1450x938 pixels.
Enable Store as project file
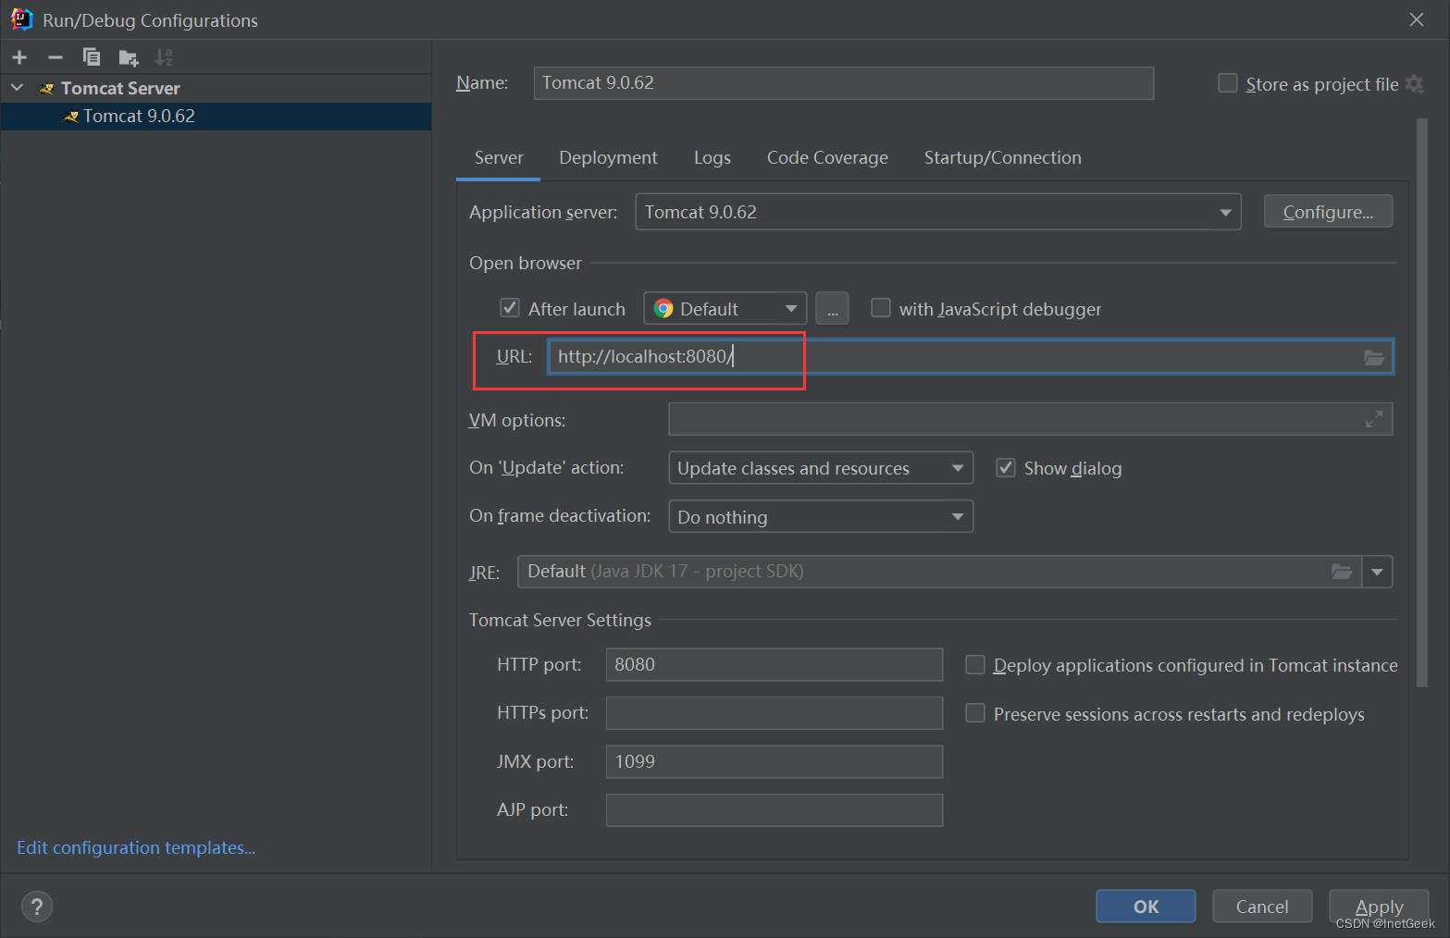coord(1228,83)
